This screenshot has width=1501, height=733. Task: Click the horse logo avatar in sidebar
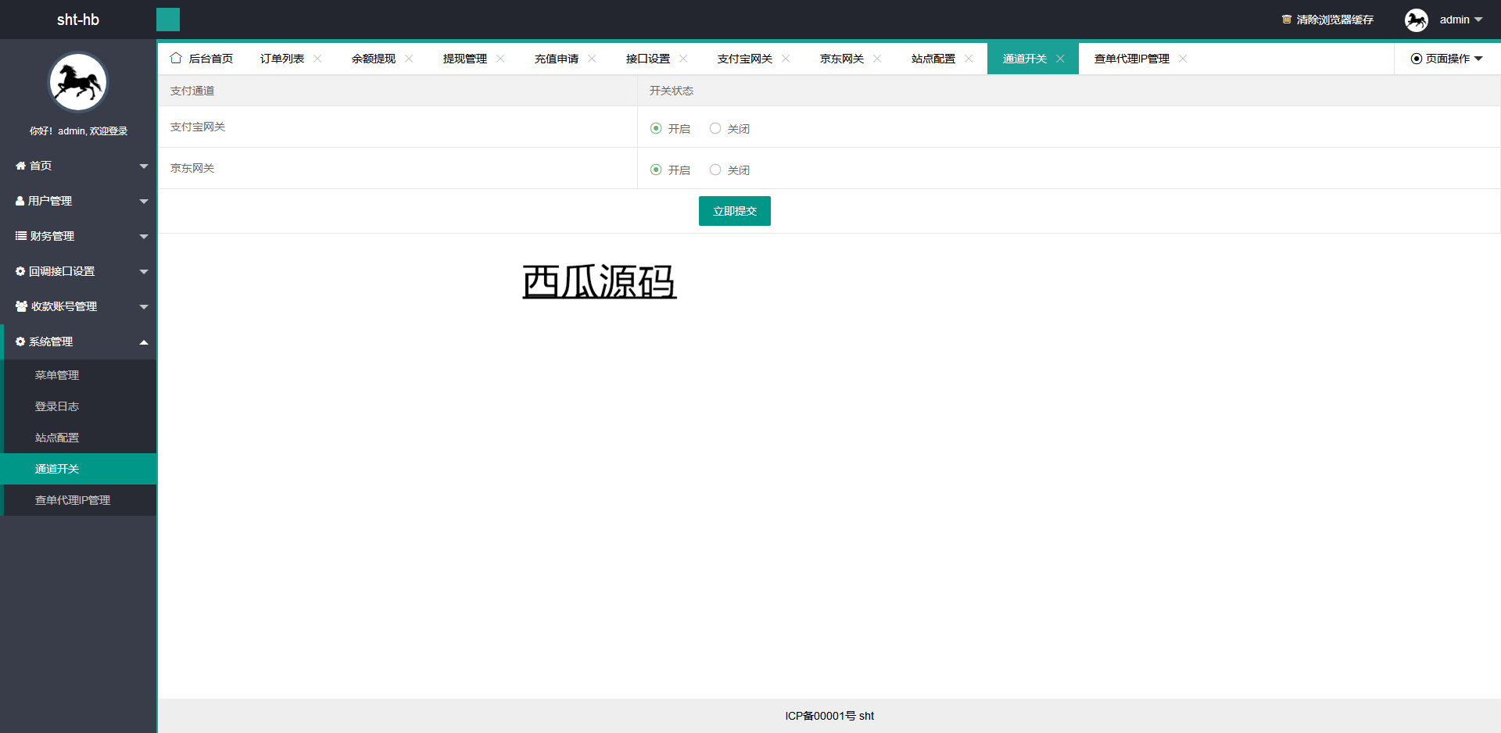(x=78, y=82)
